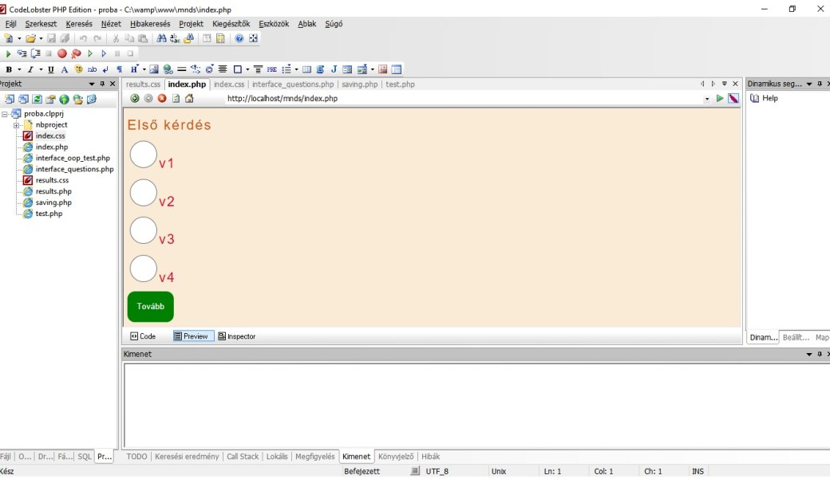Click the blue help question mark icon
Viewport: 830px width, 479px height.
point(239,38)
